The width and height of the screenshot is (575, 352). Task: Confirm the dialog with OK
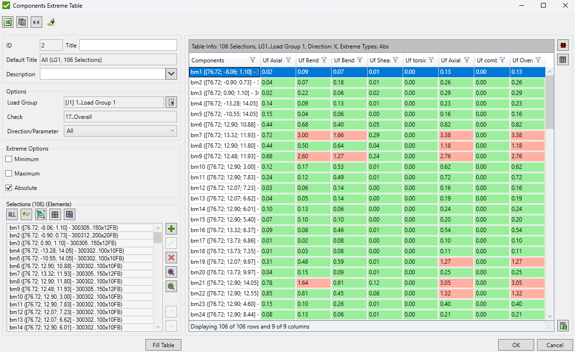[515, 345]
